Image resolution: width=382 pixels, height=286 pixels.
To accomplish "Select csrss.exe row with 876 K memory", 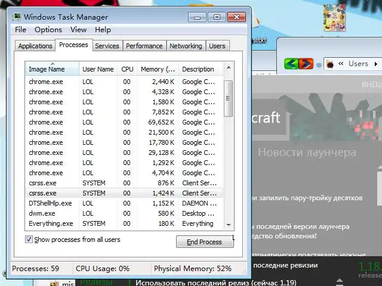I will click(x=124, y=183).
